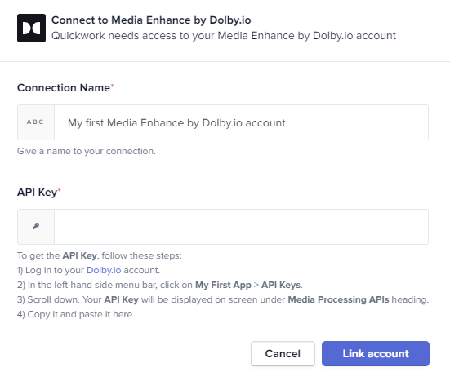This screenshot has width=450, height=372.
Task: Click the Connection Name label
Action: (x=64, y=88)
